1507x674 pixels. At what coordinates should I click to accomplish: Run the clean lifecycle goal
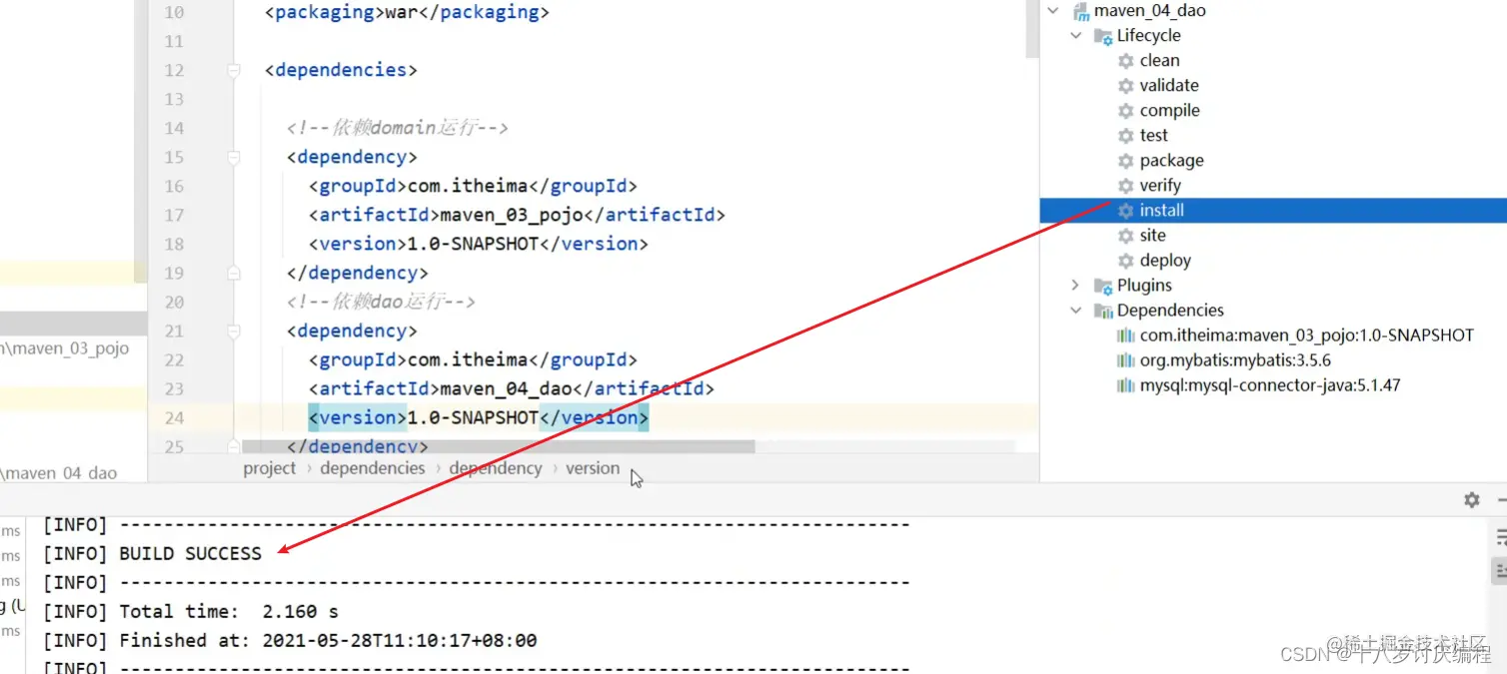1159,60
